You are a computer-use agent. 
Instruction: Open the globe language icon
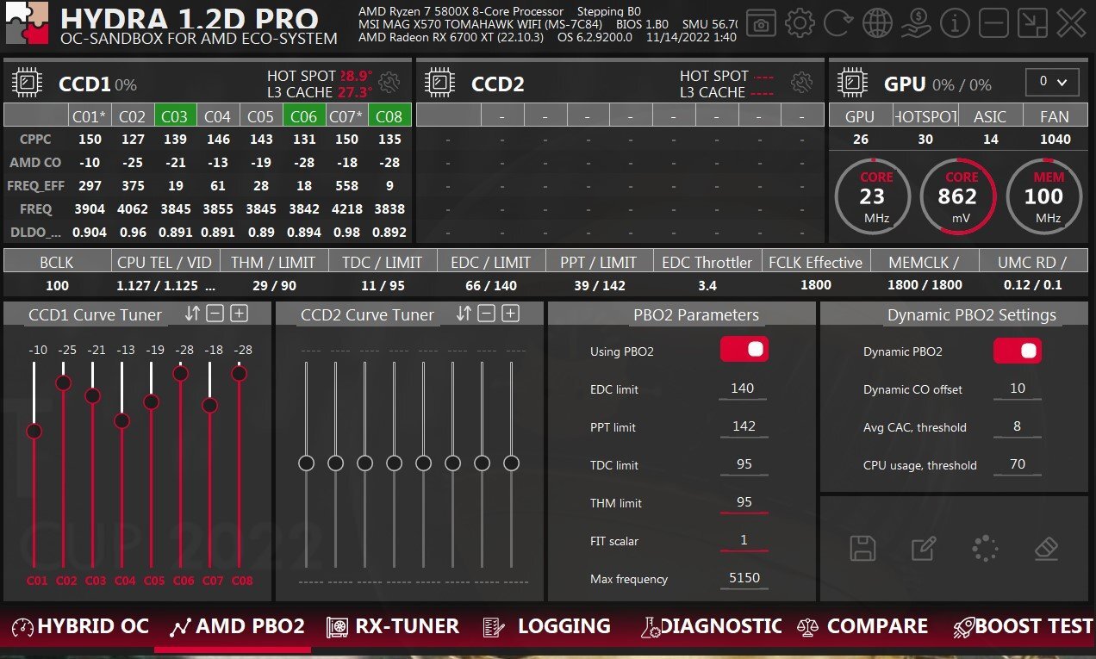pyautogui.click(x=877, y=23)
